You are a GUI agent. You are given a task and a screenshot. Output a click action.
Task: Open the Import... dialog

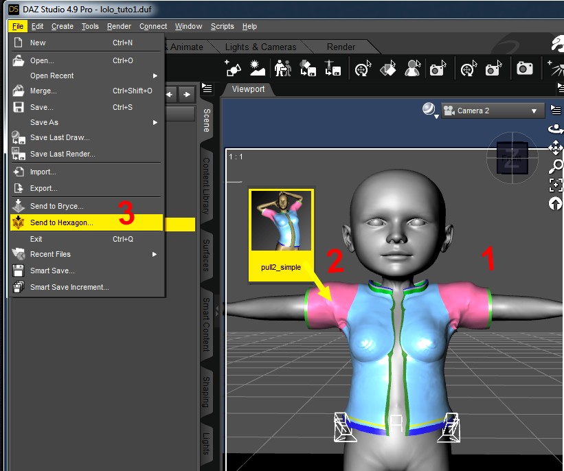coord(87,172)
